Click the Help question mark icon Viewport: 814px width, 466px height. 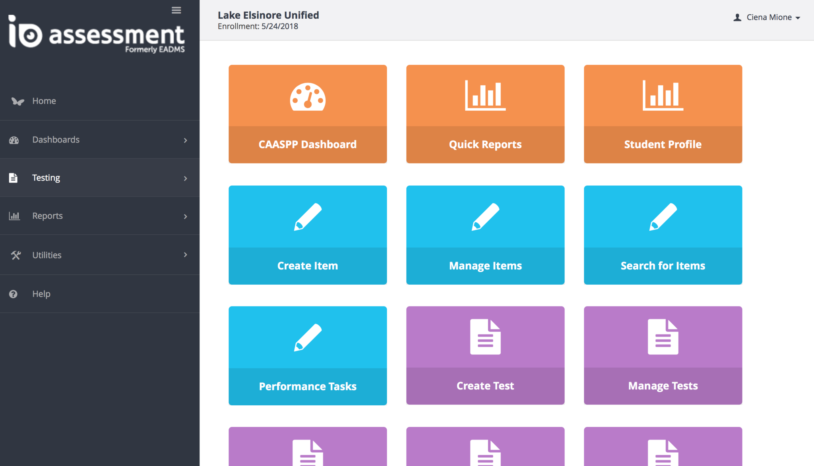(x=14, y=294)
